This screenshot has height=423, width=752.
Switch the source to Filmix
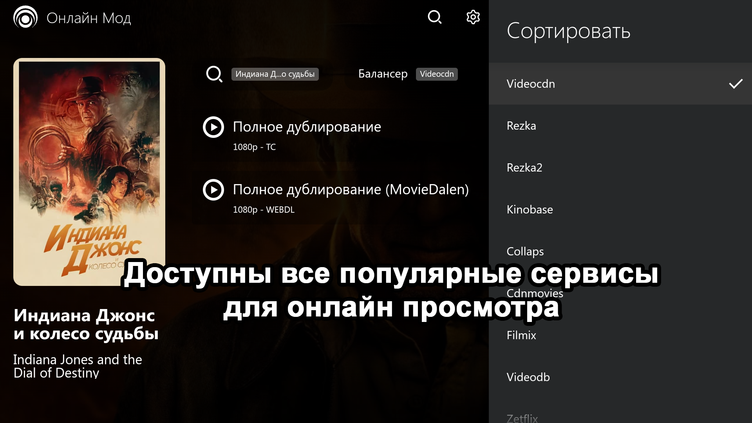click(521, 335)
